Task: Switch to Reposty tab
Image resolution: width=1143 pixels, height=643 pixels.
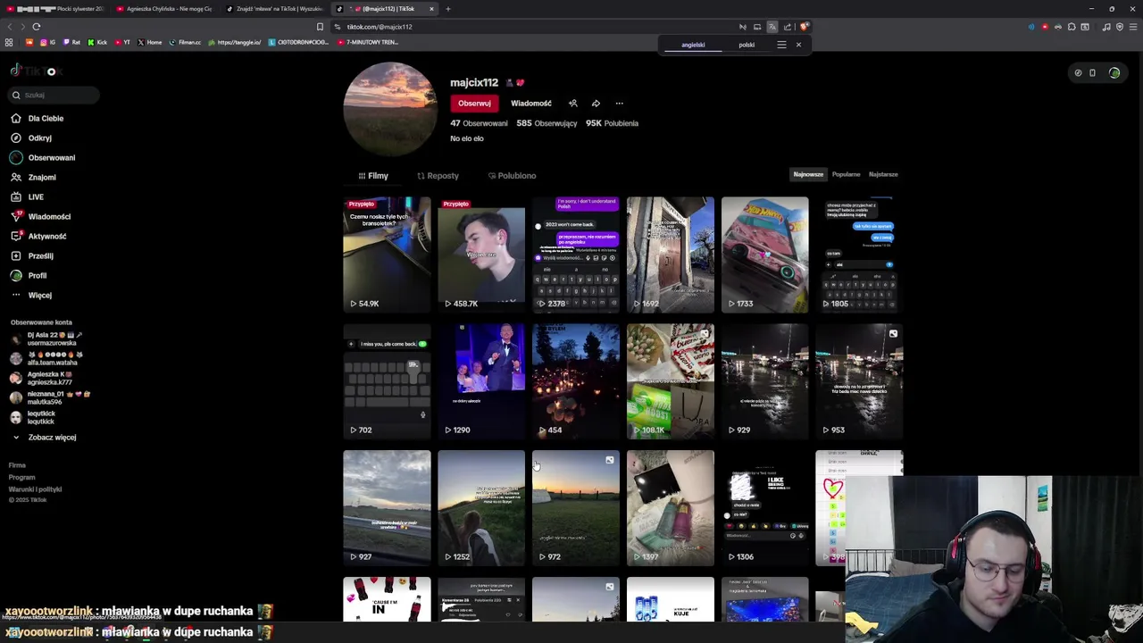Action: tap(438, 176)
